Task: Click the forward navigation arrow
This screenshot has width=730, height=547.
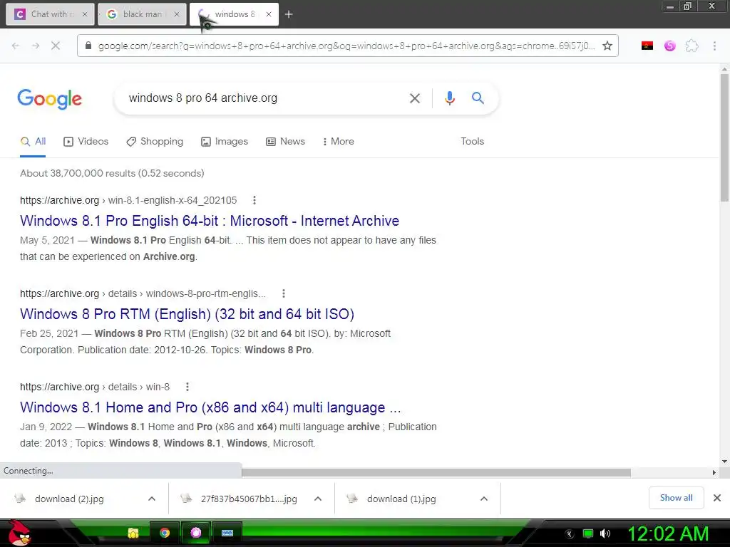Action: (x=36, y=46)
